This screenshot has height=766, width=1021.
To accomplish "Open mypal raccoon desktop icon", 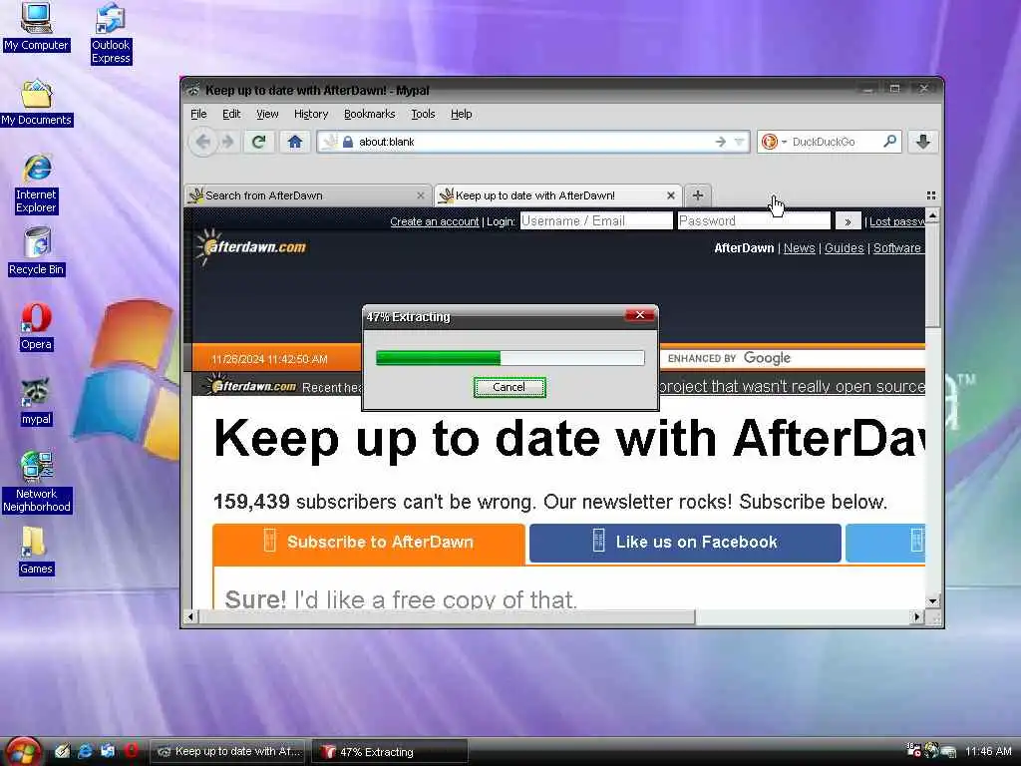I will click(36, 402).
